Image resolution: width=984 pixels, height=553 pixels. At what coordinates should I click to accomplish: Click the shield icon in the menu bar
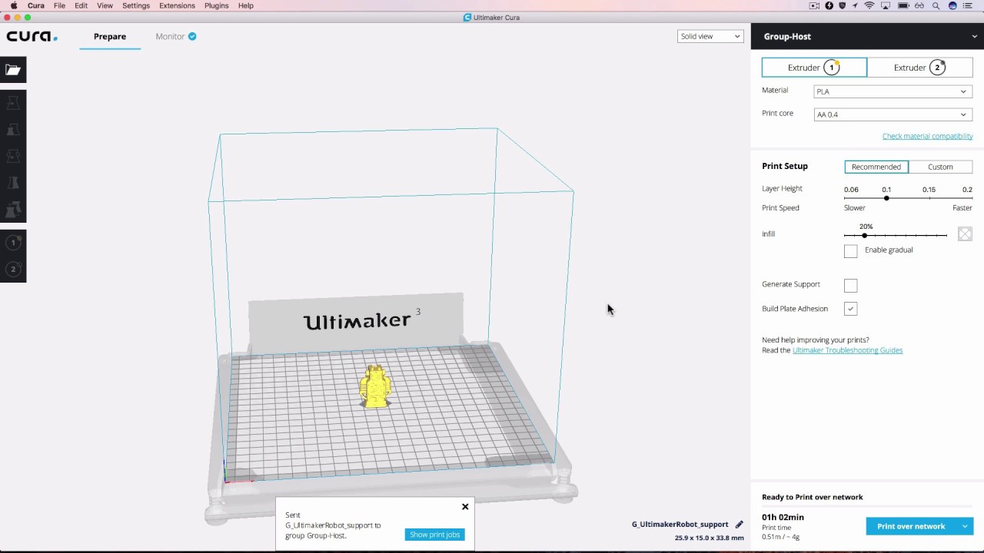tap(843, 5)
